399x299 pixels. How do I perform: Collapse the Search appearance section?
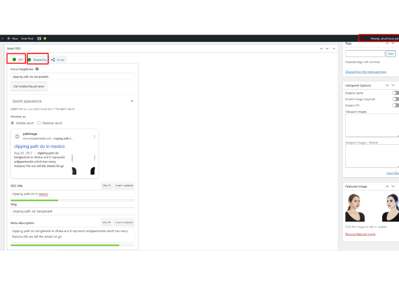point(132,101)
